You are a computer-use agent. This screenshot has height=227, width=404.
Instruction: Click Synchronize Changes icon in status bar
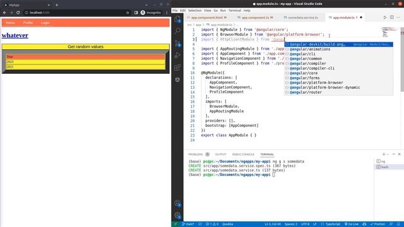pyautogui.click(x=200, y=224)
